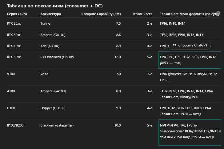224x149 pixels.
Task: Click the RTX 20xx row label
Action: click(x=14, y=23)
